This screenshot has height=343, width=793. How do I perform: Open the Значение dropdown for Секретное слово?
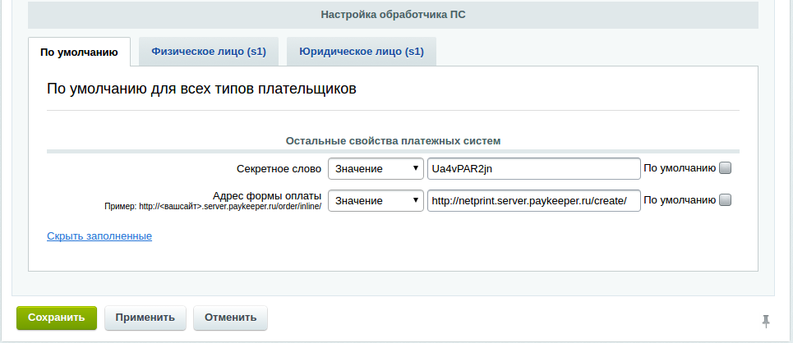point(376,168)
